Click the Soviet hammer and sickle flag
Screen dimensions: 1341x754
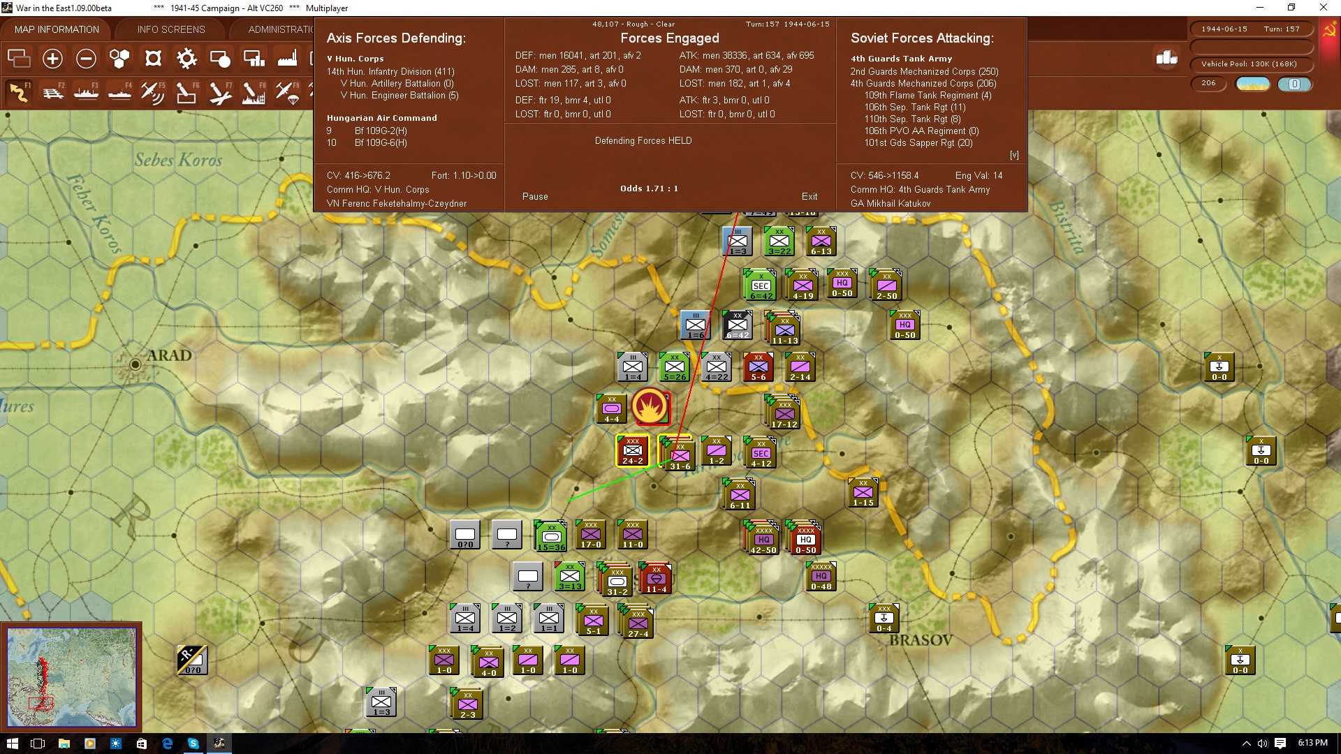(x=1329, y=31)
